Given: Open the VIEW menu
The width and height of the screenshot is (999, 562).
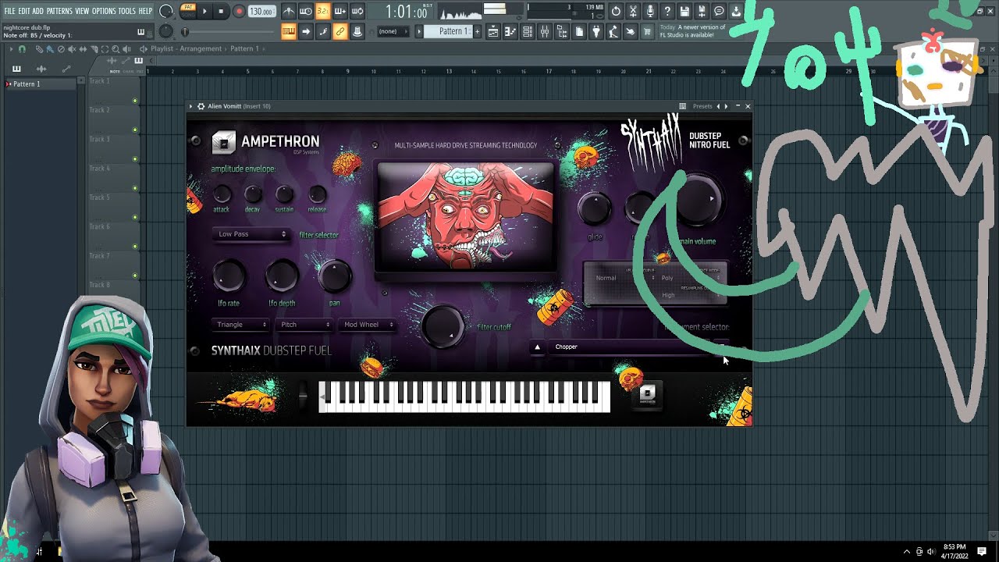Looking at the screenshot, I should tap(82, 11).
